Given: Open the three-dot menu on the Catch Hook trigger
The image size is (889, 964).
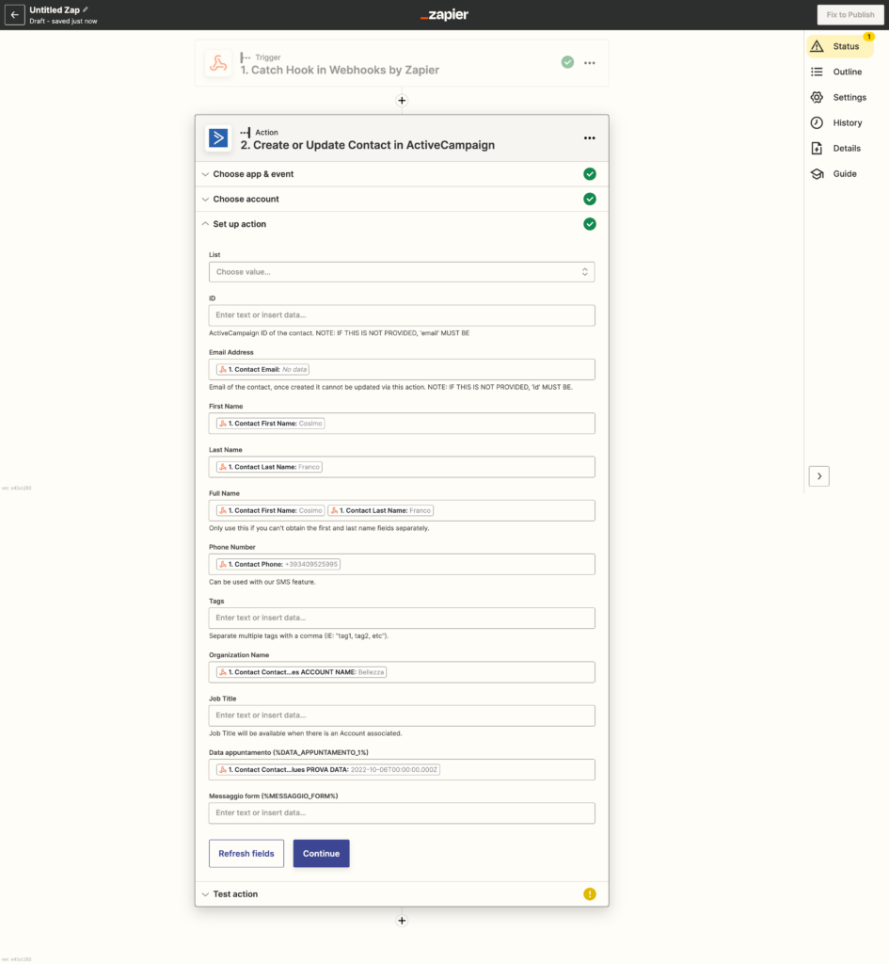Looking at the screenshot, I should [x=589, y=63].
